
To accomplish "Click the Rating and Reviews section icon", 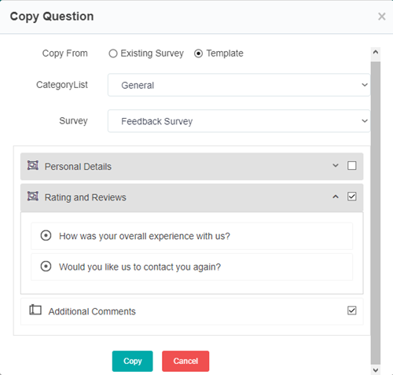I will (33, 196).
